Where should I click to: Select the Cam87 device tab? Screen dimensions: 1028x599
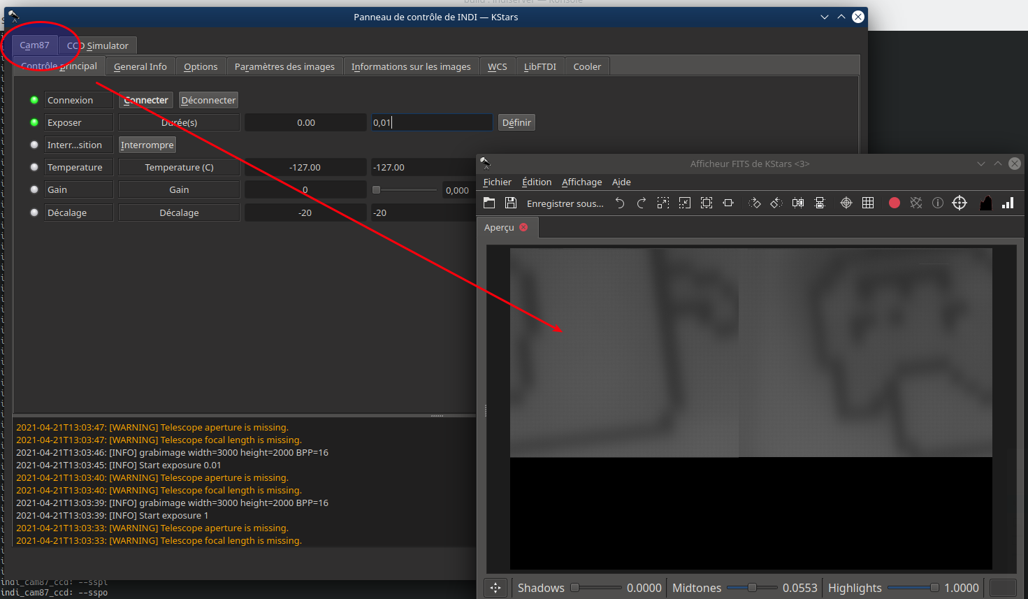tap(34, 45)
